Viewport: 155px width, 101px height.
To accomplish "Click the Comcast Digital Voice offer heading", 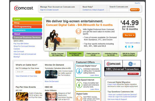I will pos(86,66).
